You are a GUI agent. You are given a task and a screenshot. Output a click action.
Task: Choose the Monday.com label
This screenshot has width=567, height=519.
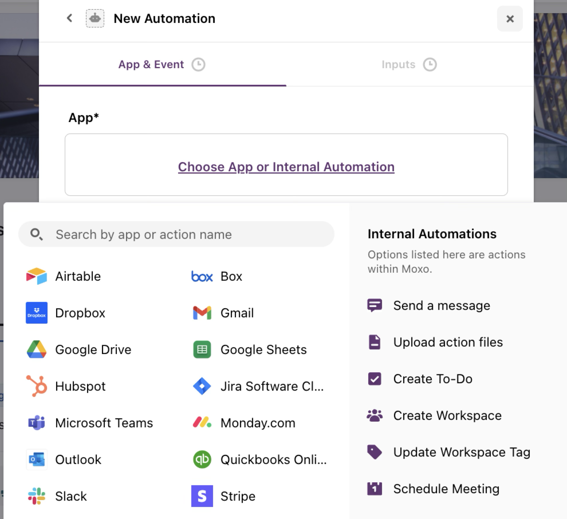point(258,423)
